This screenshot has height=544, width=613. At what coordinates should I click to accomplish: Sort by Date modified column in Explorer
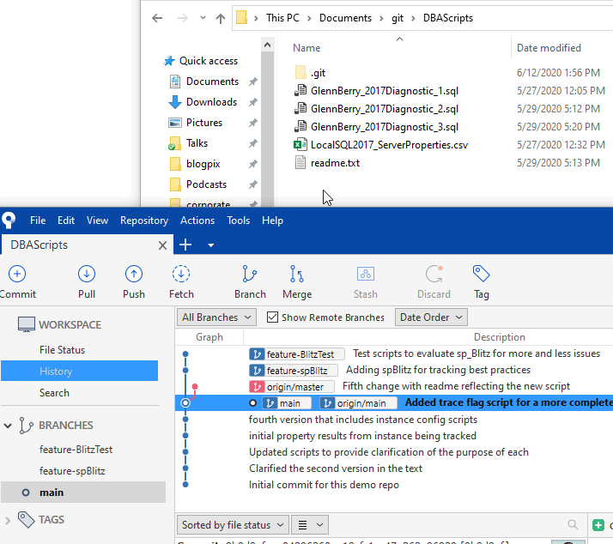point(549,48)
